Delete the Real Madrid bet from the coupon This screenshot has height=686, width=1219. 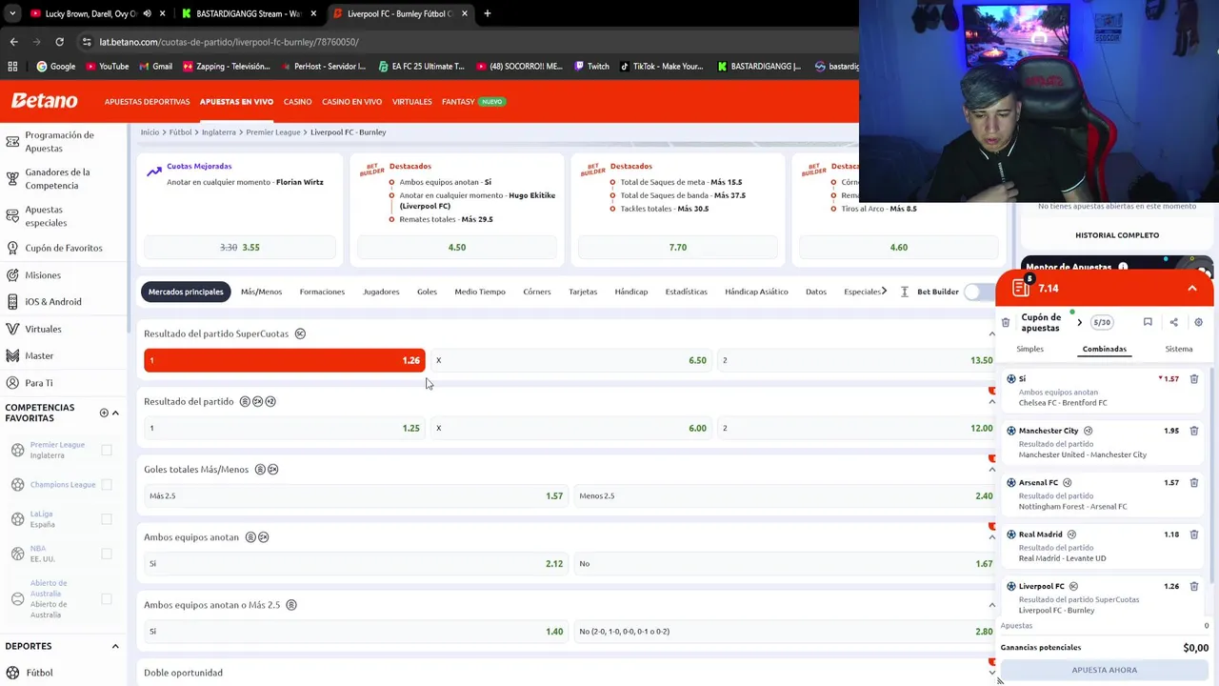click(1193, 535)
